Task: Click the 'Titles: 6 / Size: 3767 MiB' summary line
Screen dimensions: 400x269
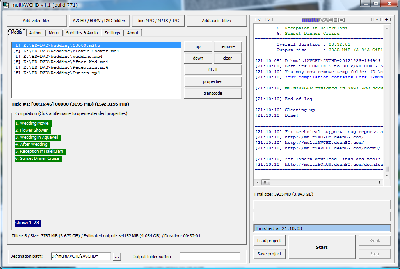Action: pos(106,236)
